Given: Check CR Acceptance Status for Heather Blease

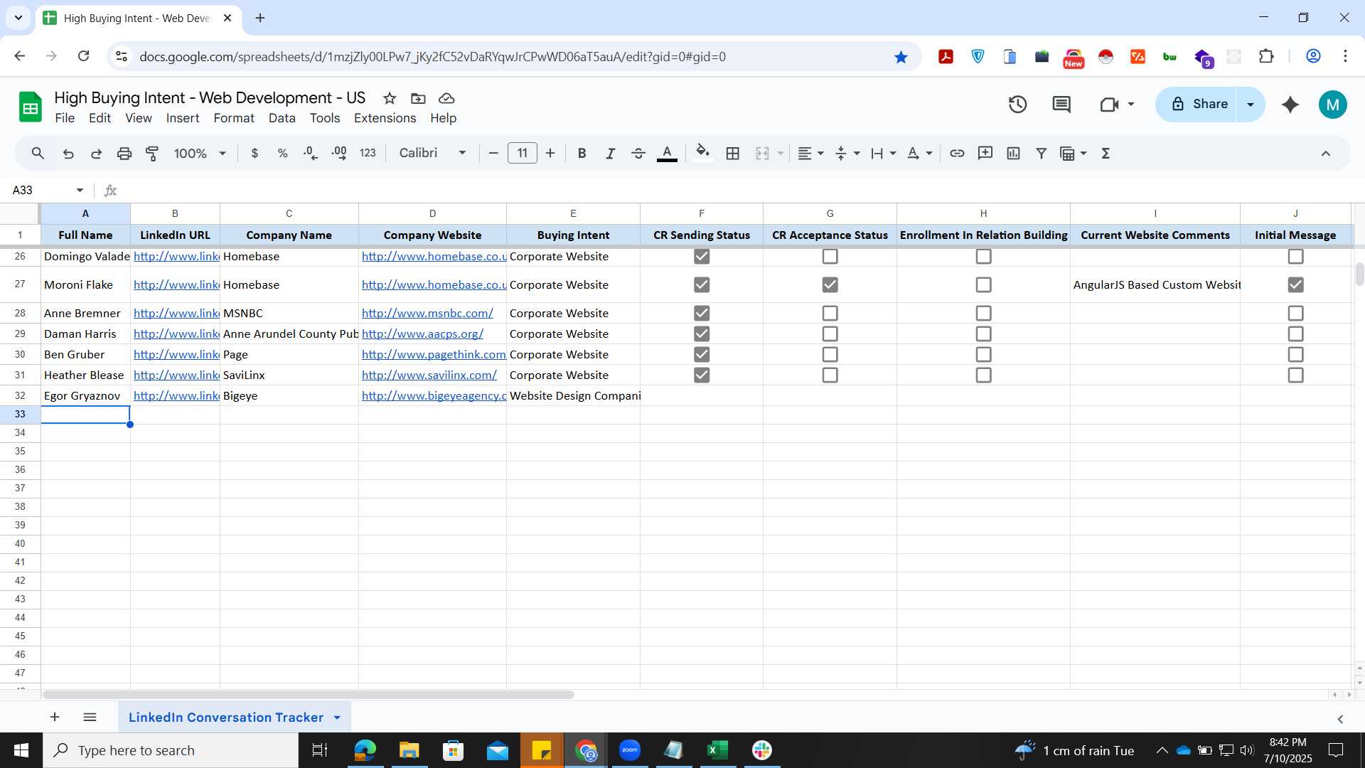Looking at the screenshot, I should (830, 375).
